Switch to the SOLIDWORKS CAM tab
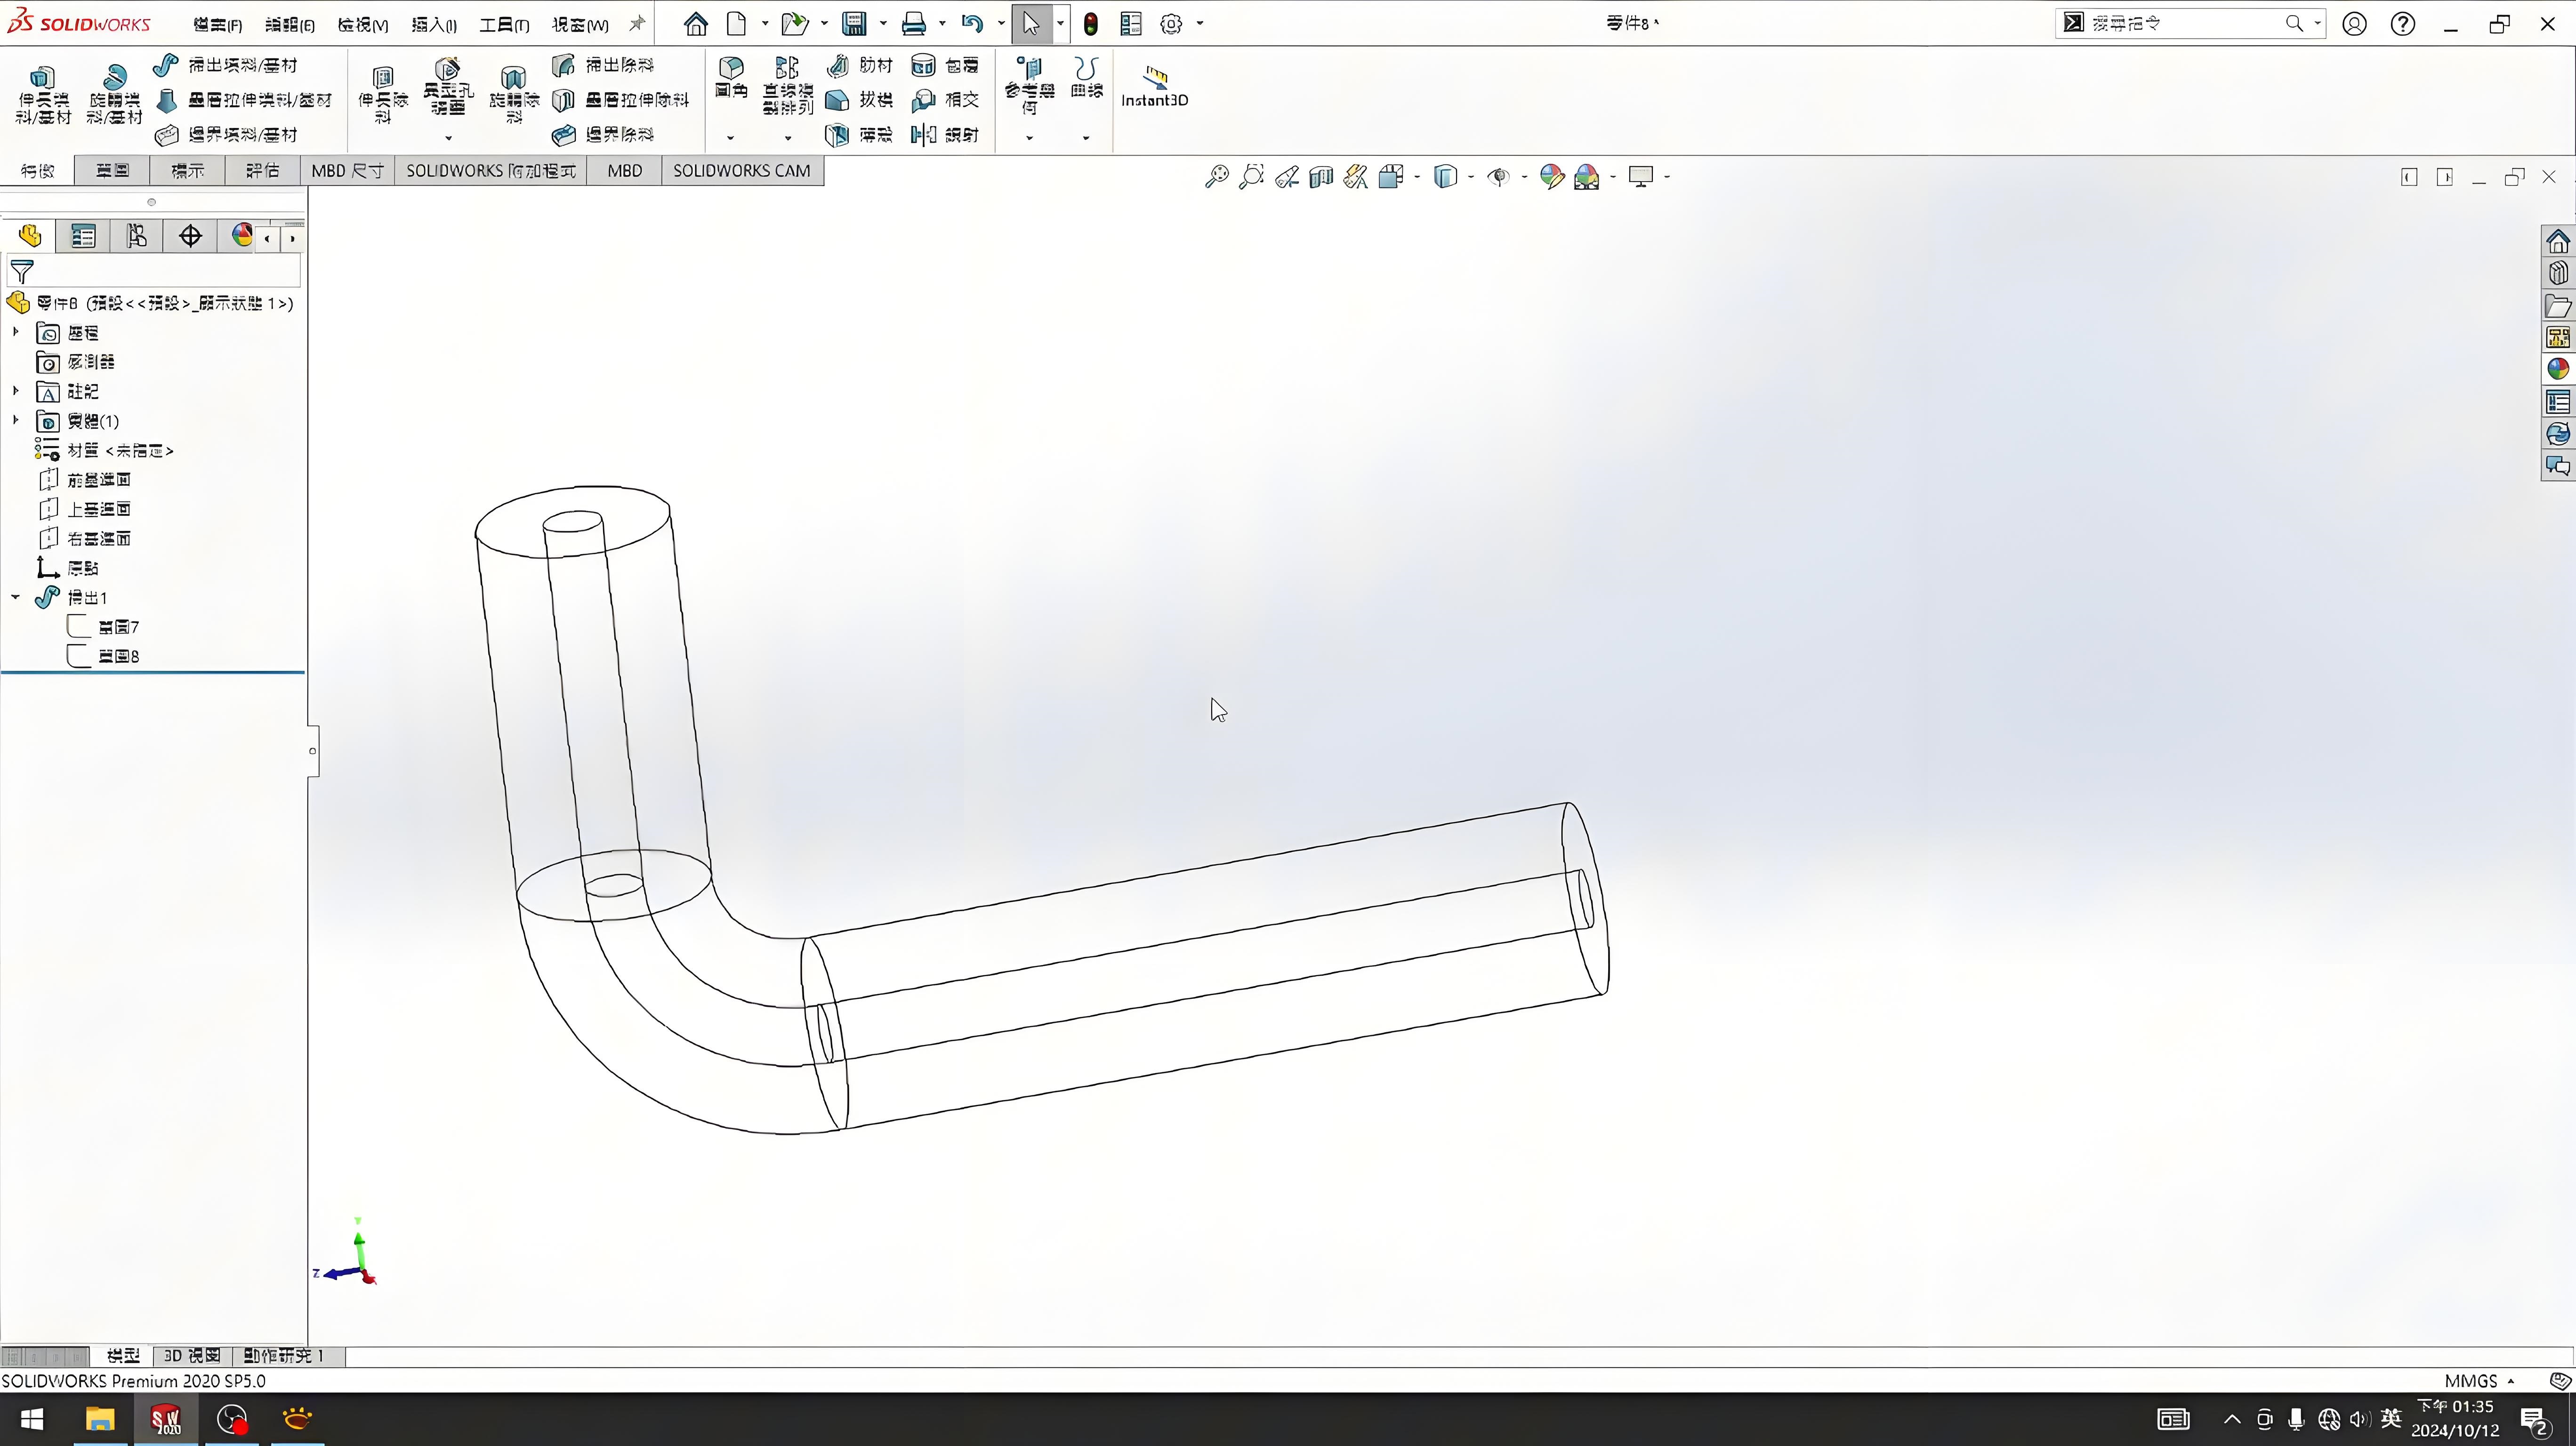The width and height of the screenshot is (2576, 1446). tap(741, 171)
